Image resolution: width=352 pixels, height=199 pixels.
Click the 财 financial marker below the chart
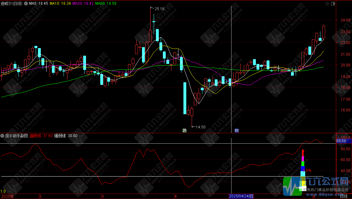(x=236, y=130)
